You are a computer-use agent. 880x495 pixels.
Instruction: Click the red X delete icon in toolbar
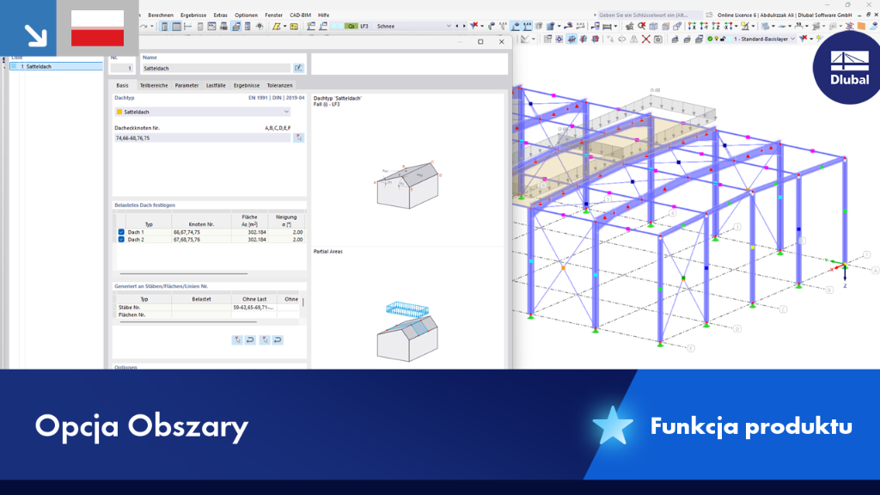[646, 39]
